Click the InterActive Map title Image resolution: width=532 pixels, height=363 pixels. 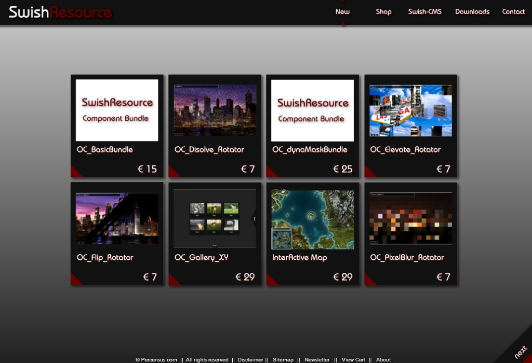(x=300, y=258)
